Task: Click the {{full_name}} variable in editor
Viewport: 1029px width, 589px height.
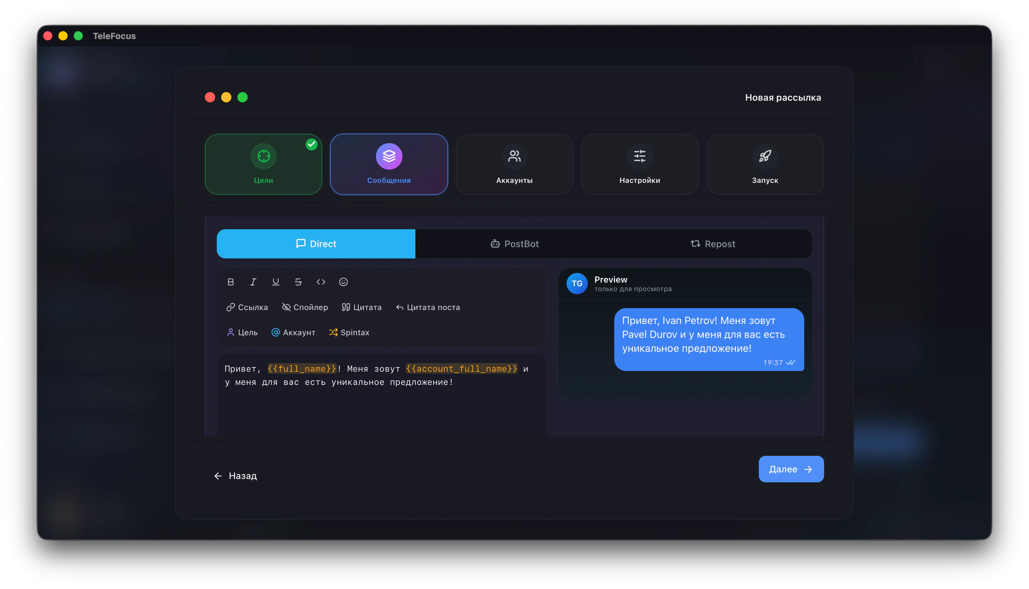Action: pos(302,368)
